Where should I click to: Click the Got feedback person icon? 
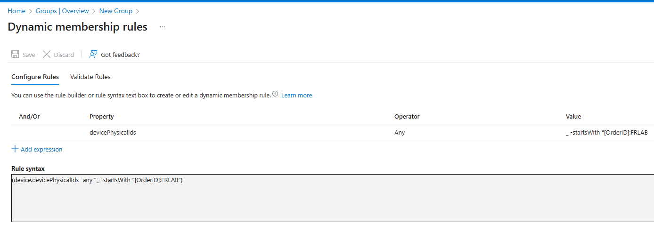93,55
